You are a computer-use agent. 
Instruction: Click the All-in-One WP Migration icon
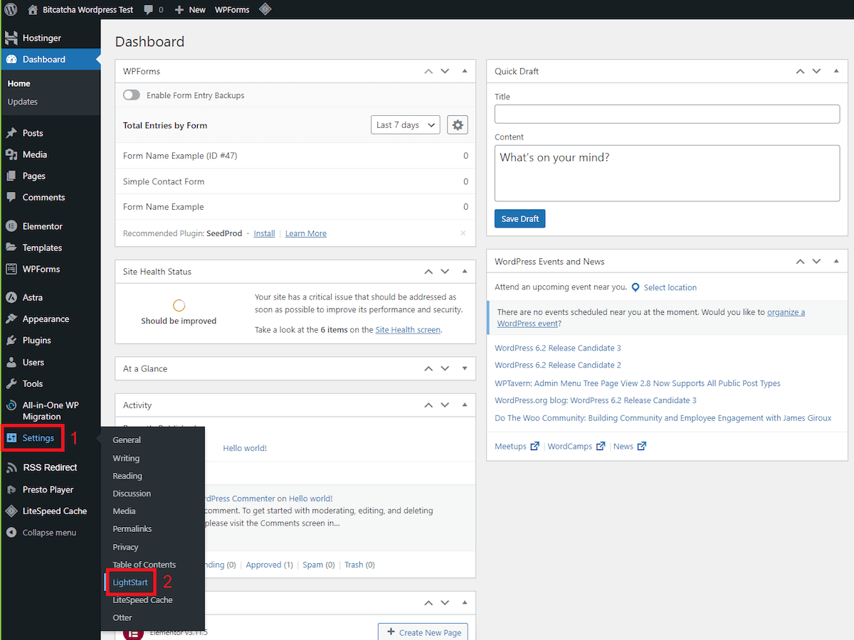click(11, 405)
